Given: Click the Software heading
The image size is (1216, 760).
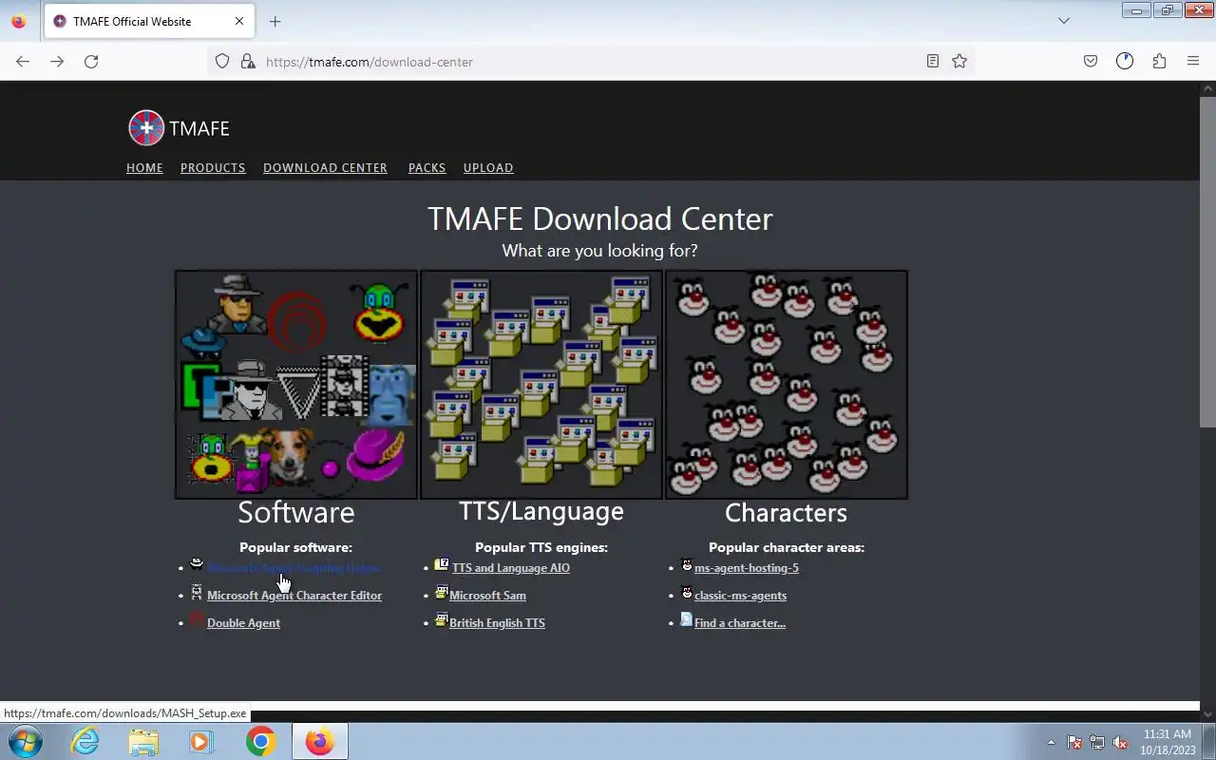Looking at the screenshot, I should (x=296, y=512).
